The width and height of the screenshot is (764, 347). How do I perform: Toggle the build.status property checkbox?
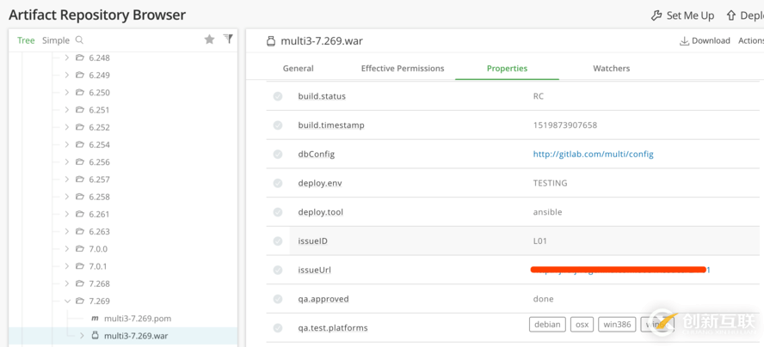coord(278,96)
